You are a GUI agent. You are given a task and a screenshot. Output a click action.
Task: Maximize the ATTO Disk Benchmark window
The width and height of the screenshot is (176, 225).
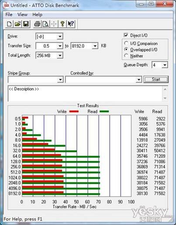point(151,4)
